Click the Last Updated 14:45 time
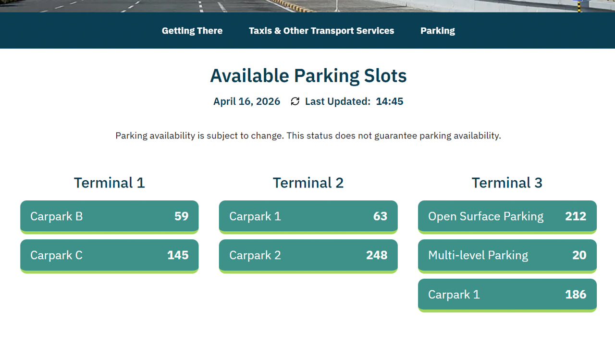The image size is (615, 348). coord(389,101)
